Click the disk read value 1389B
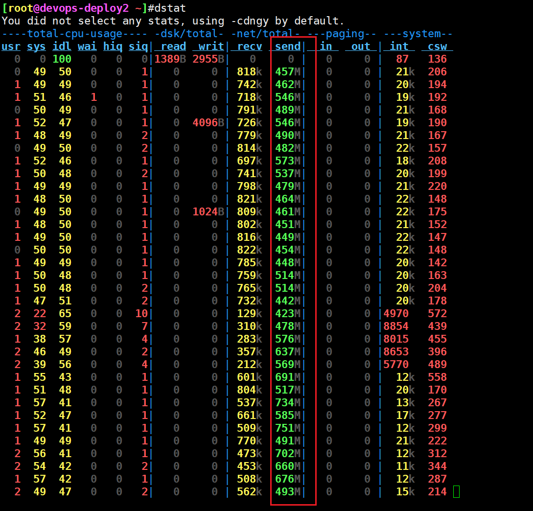533x511 pixels. tap(170, 59)
